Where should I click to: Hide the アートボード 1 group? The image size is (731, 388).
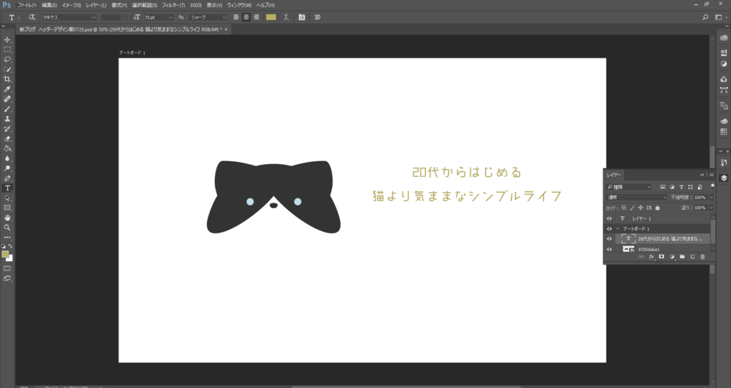click(610, 229)
